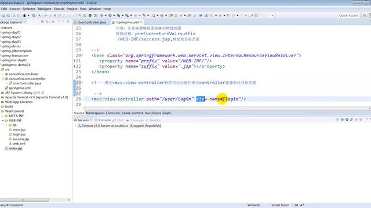This screenshot has width=371, height=208.
Task: Open dropdown next to dark round icon
Action: [x=28, y=16]
